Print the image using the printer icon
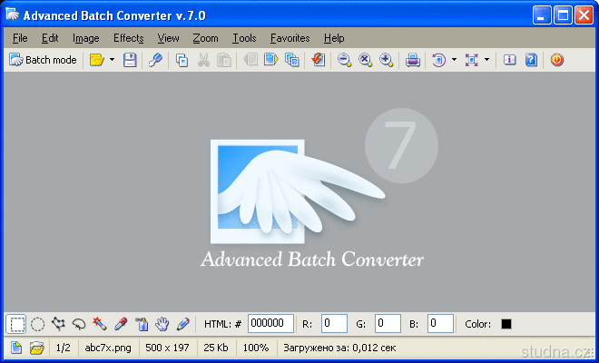 click(413, 60)
